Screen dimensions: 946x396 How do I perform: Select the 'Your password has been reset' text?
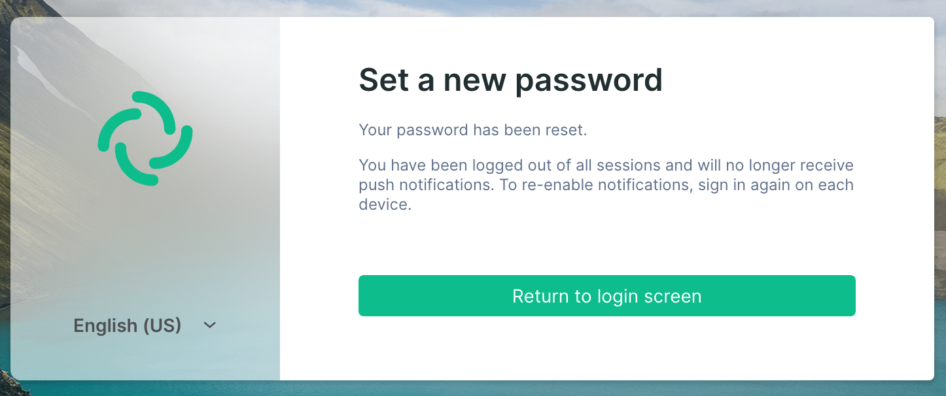tap(473, 129)
